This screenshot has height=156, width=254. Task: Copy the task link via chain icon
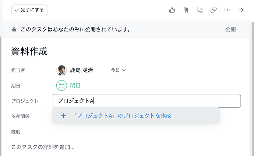pyautogui.click(x=214, y=10)
